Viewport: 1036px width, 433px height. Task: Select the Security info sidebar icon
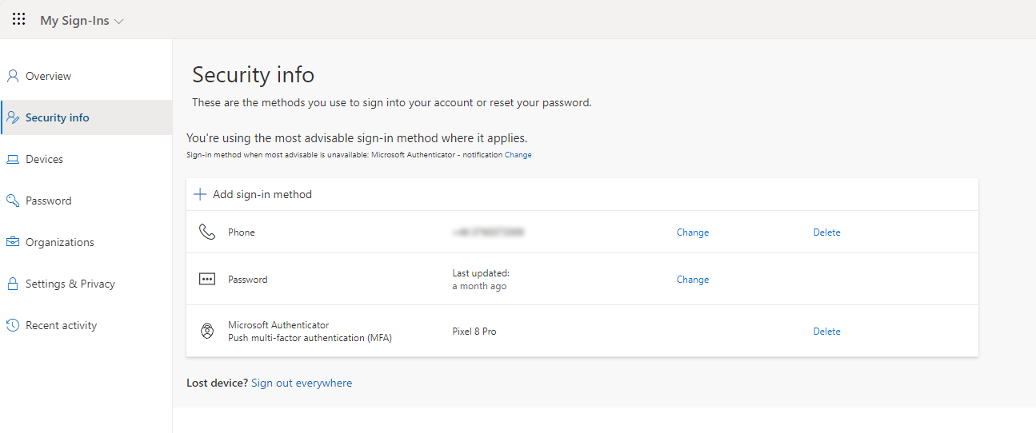click(13, 118)
